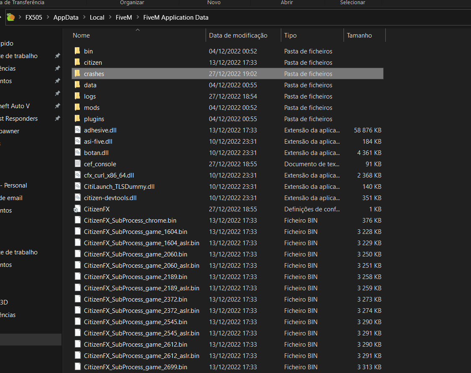The image size is (471, 373).
Task: Go to the Local breadcrumb segment
Action: click(x=97, y=18)
